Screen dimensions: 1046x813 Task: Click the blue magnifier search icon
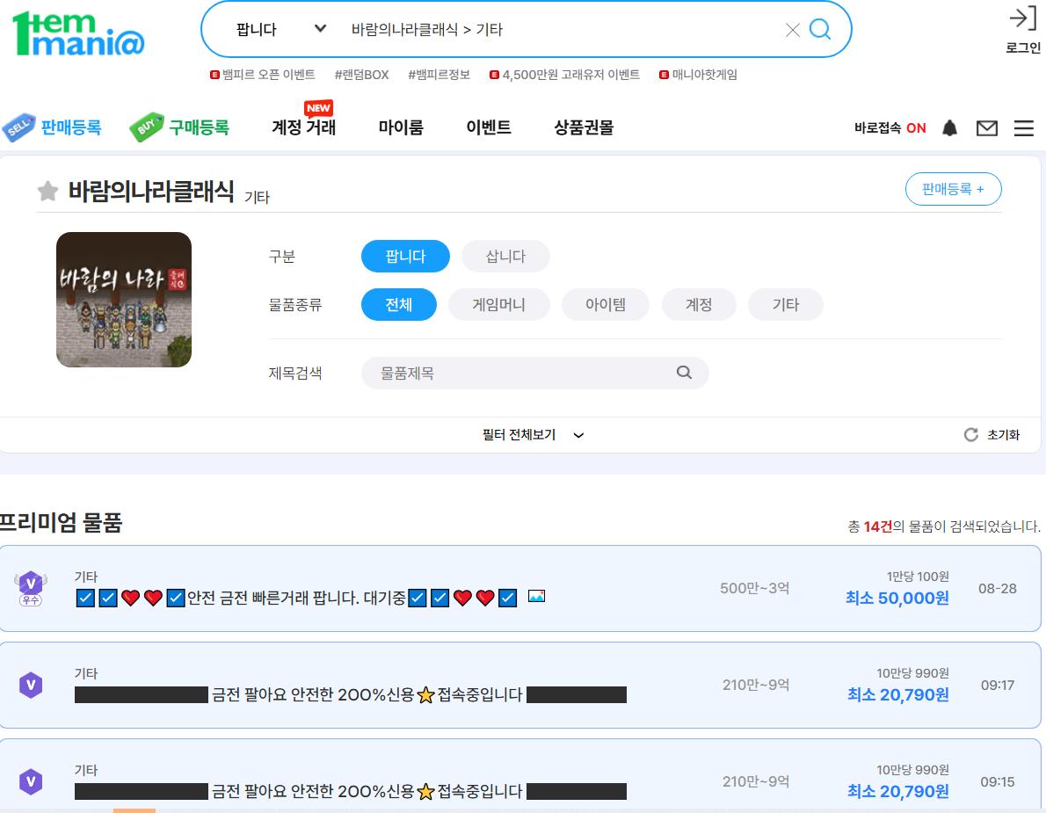click(x=820, y=29)
